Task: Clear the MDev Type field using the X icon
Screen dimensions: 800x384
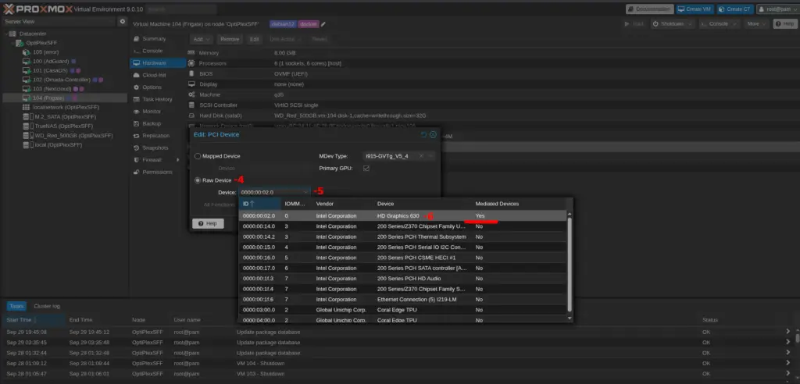Action: pos(421,156)
